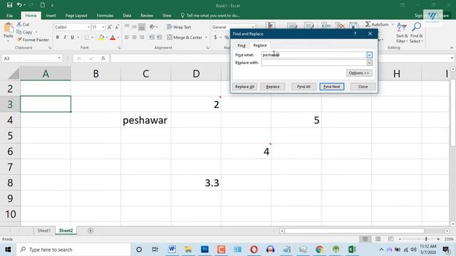Click the Bottom Align icon
The width and height of the screenshot is (456, 256).
[x=142, y=27]
